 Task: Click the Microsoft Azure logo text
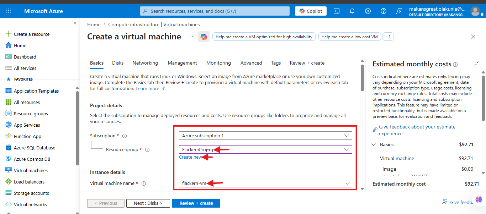(x=43, y=11)
